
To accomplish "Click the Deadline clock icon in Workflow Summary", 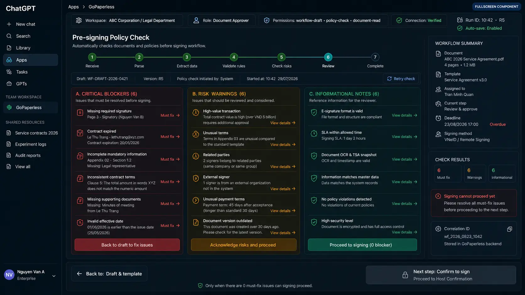I will pos(438,118).
